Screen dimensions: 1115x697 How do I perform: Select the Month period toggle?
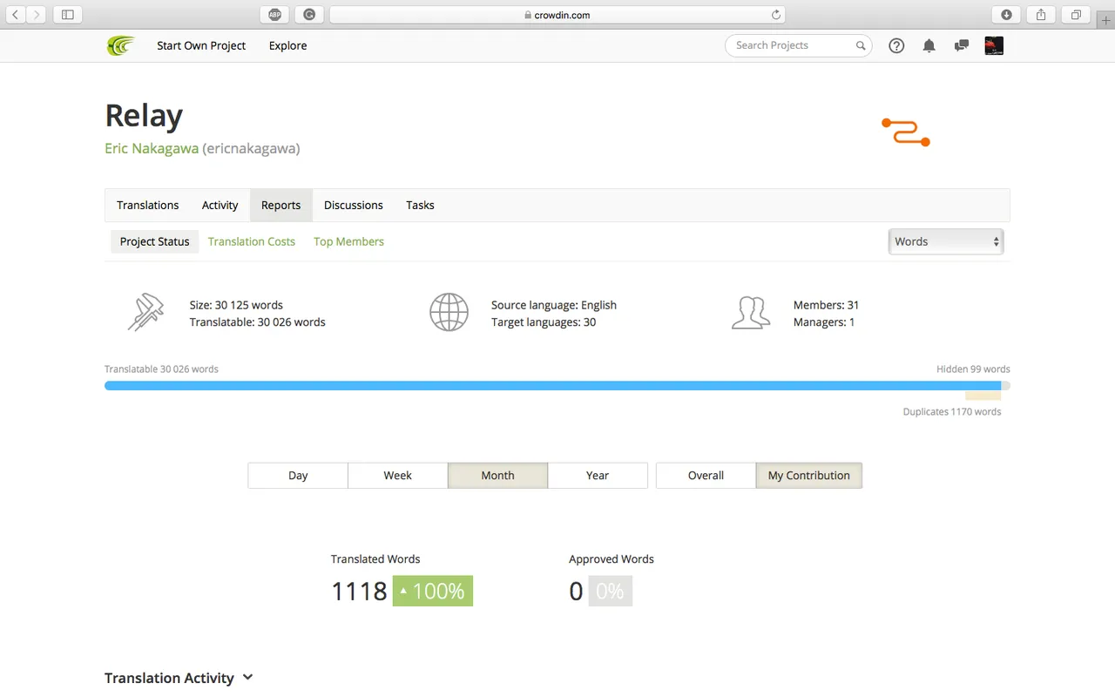pyautogui.click(x=497, y=475)
